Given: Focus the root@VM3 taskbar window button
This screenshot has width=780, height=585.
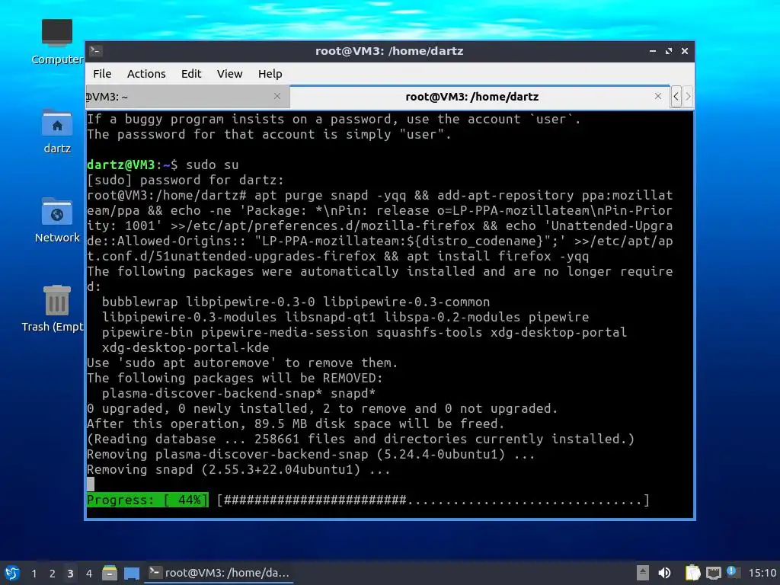Looking at the screenshot, I should (x=219, y=573).
